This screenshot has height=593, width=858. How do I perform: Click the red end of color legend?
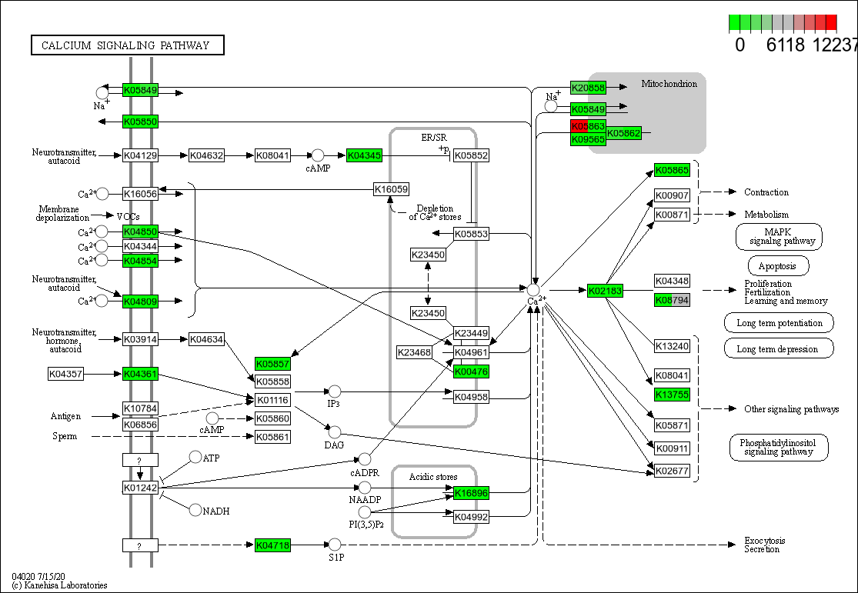(830, 24)
